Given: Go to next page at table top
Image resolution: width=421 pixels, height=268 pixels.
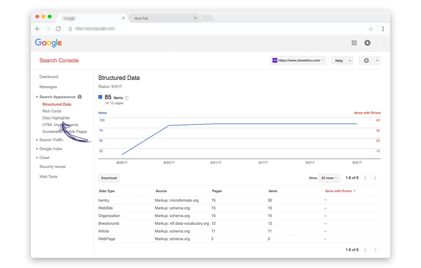Looking at the screenshot, I should click(375, 178).
